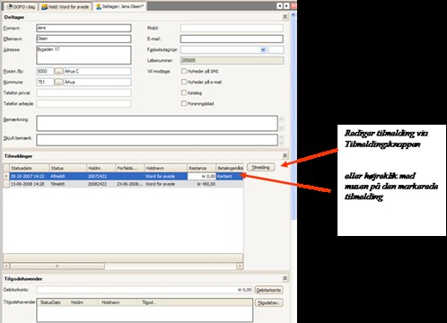The image size is (447, 323).
Task: Click Løbenummer field 285685
Action: pyautogui.click(x=232, y=60)
